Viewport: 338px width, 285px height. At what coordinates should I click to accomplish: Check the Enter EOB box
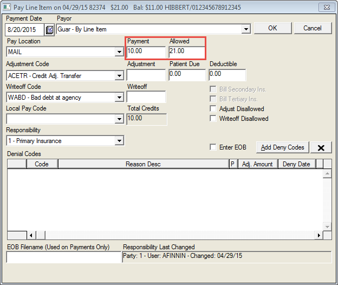click(213, 147)
